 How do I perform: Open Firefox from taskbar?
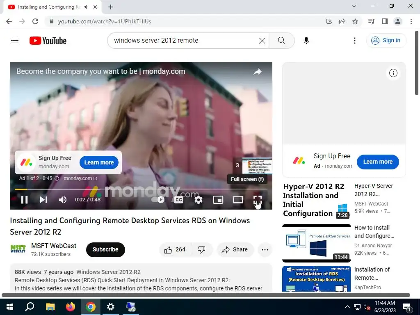[x=71, y=307]
